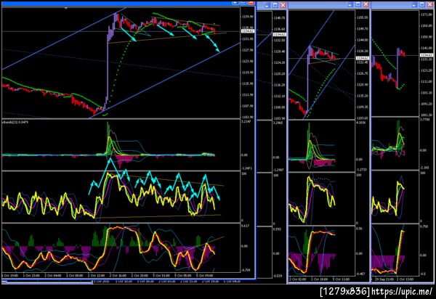Minimize the second chart window behind the main chart

coord(267,5)
